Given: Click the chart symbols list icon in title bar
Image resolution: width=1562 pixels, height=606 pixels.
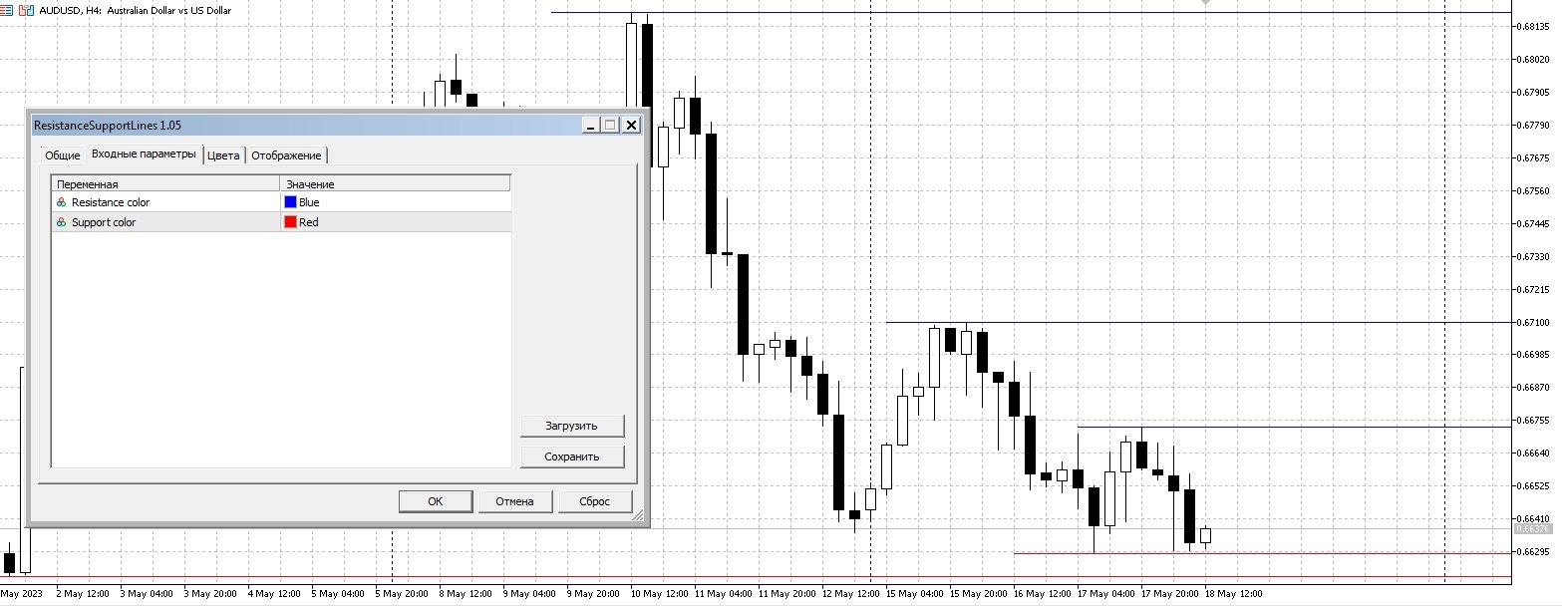Looking at the screenshot, I should 7,10.
